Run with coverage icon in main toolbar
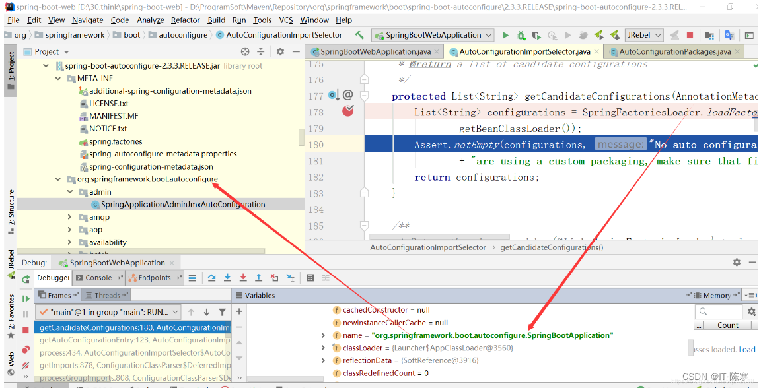The height and width of the screenshot is (388, 759). point(536,35)
